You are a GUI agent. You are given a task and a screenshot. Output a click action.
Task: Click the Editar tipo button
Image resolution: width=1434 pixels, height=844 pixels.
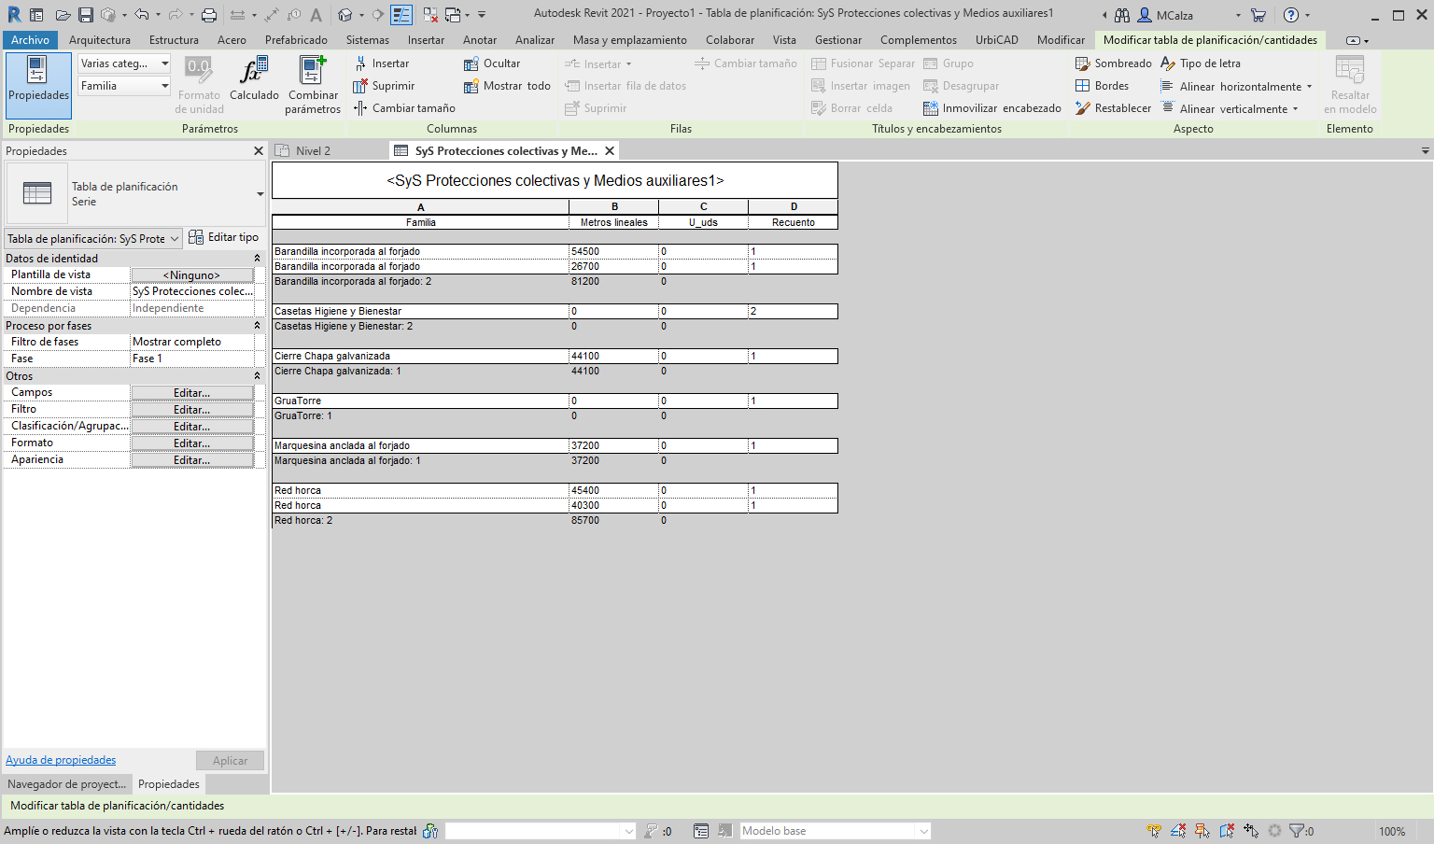pos(224,237)
